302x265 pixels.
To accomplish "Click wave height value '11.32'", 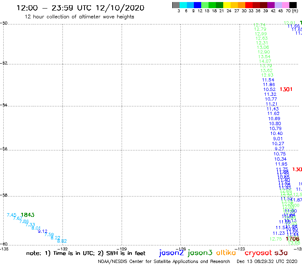I will pyautogui.click(x=270, y=94).
